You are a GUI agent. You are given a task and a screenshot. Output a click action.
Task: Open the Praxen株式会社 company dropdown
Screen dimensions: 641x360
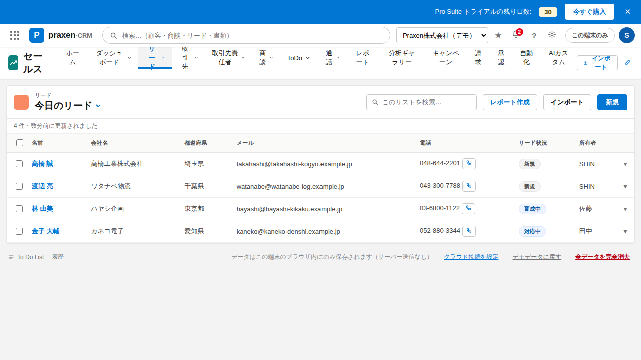(x=442, y=35)
